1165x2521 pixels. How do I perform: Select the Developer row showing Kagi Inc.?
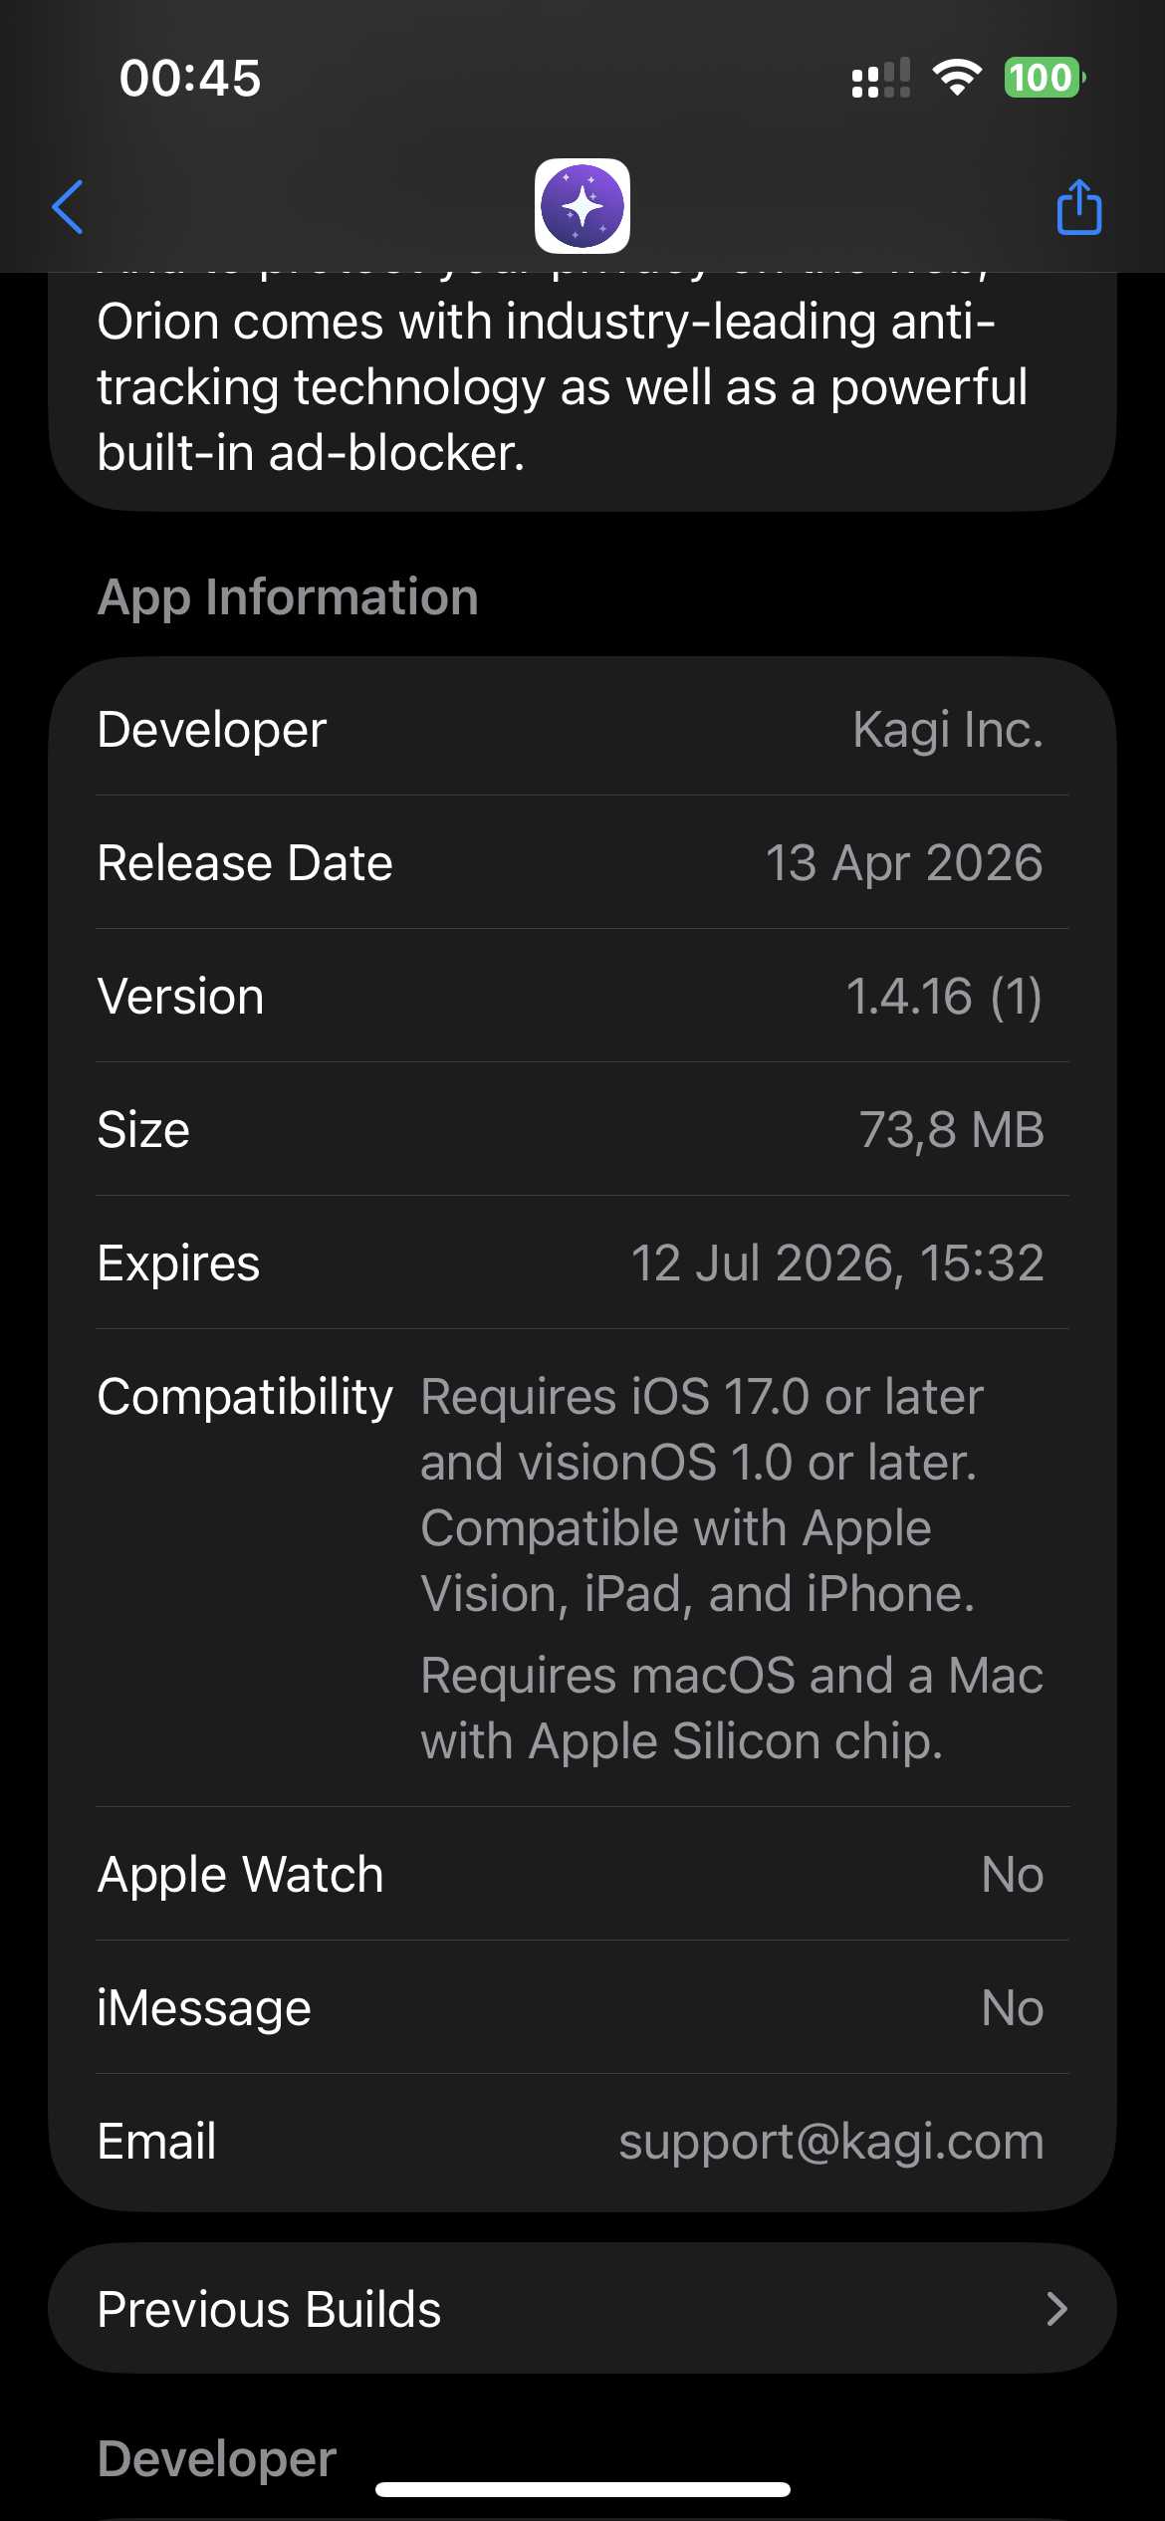(582, 729)
